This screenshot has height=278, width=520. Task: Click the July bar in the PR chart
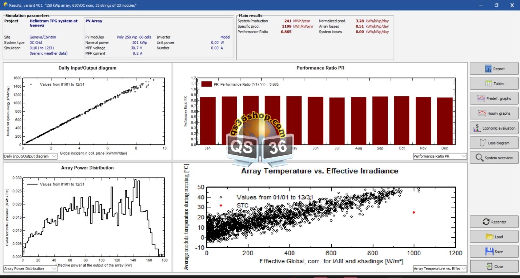click(x=337, y=121)
